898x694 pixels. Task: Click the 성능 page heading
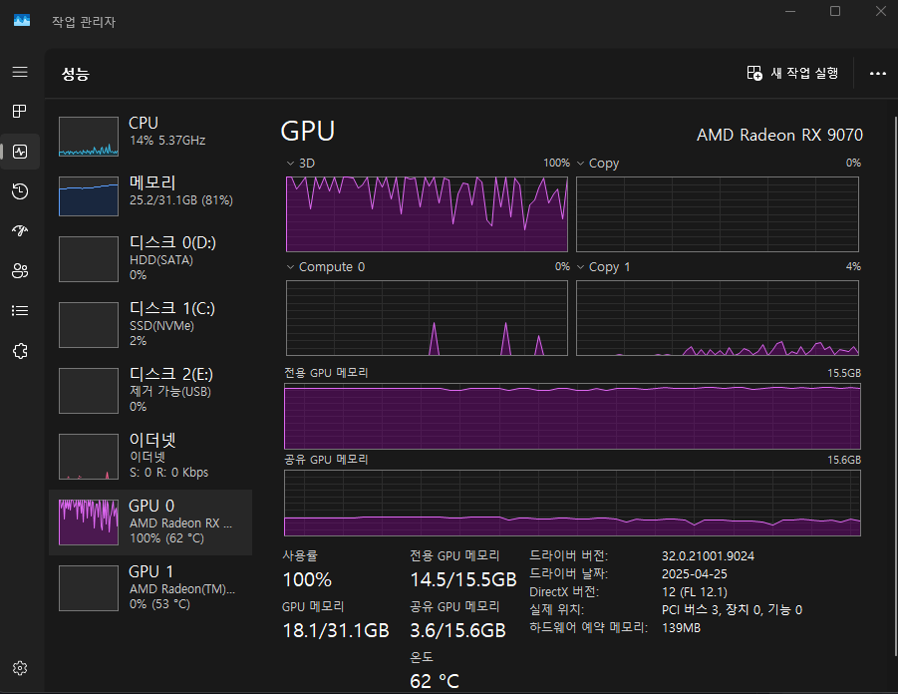point(76,74)
